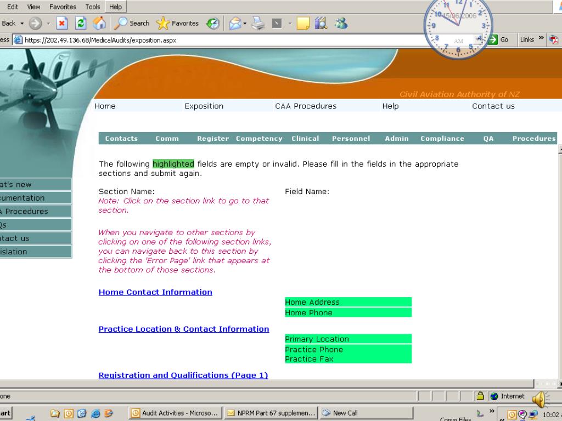Click the Documentation sidebar button
Image resolution: width=562 pixels, height=421 pixels.
36,198
